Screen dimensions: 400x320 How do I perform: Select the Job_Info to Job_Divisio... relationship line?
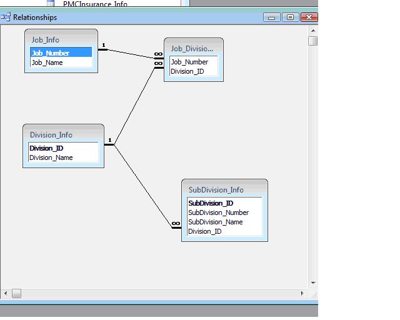[131, 54]
